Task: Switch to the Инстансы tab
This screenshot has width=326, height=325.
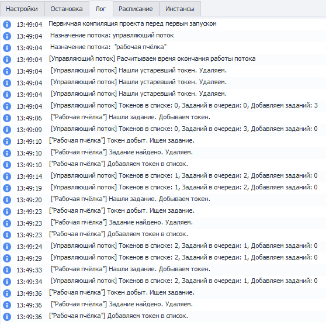Action: [x=180, y=9]
